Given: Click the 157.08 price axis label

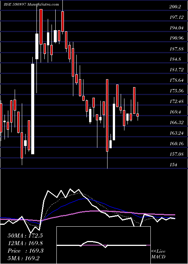Looking at the screenshot, I should [x=176, y=154].
